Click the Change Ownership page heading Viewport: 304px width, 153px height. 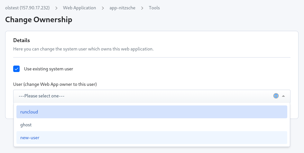pyautogui.click(x=39, y=20)
